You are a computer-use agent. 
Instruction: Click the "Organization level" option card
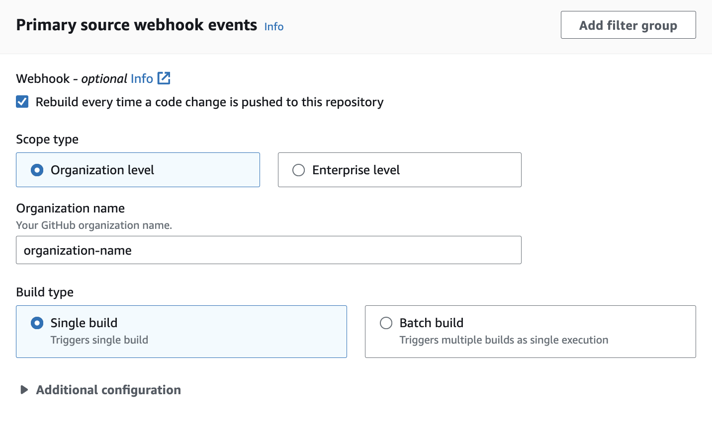pyautogui.click(x=138, y=170)
